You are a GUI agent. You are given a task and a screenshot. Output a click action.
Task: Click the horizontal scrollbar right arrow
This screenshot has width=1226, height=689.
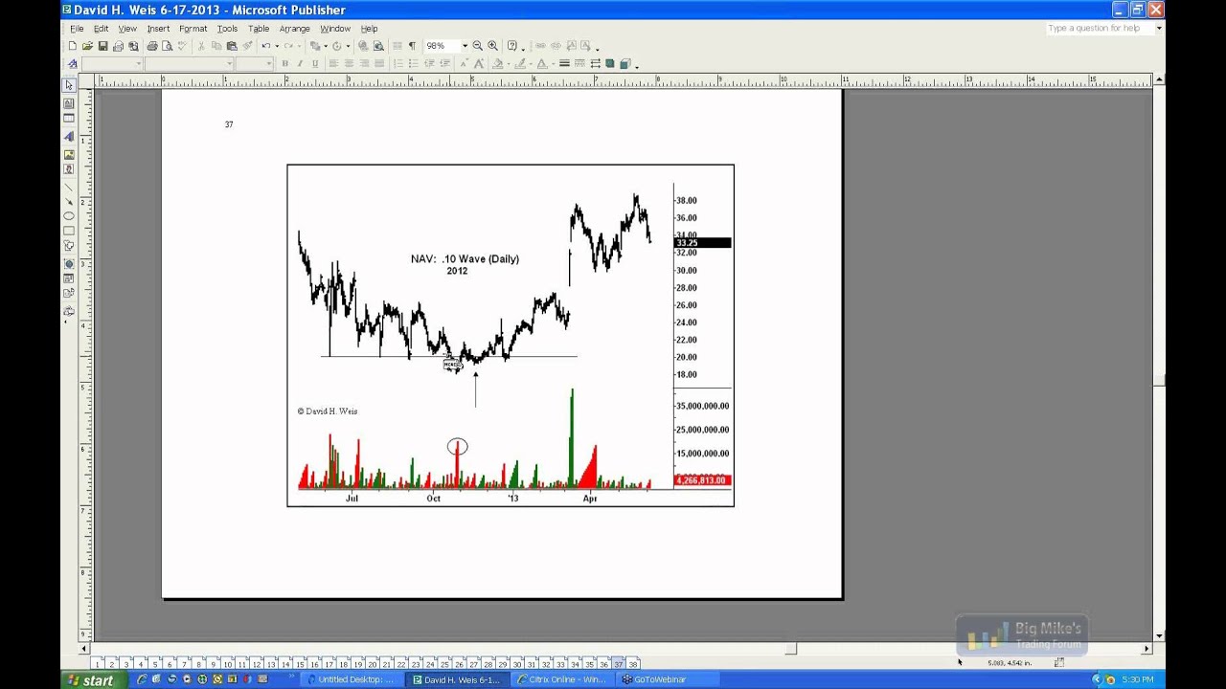pyautogui.click(x=1147, y=649)
